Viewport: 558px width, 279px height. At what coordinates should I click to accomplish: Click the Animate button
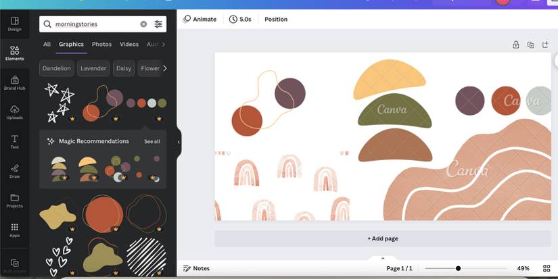[x=200, y=19]
